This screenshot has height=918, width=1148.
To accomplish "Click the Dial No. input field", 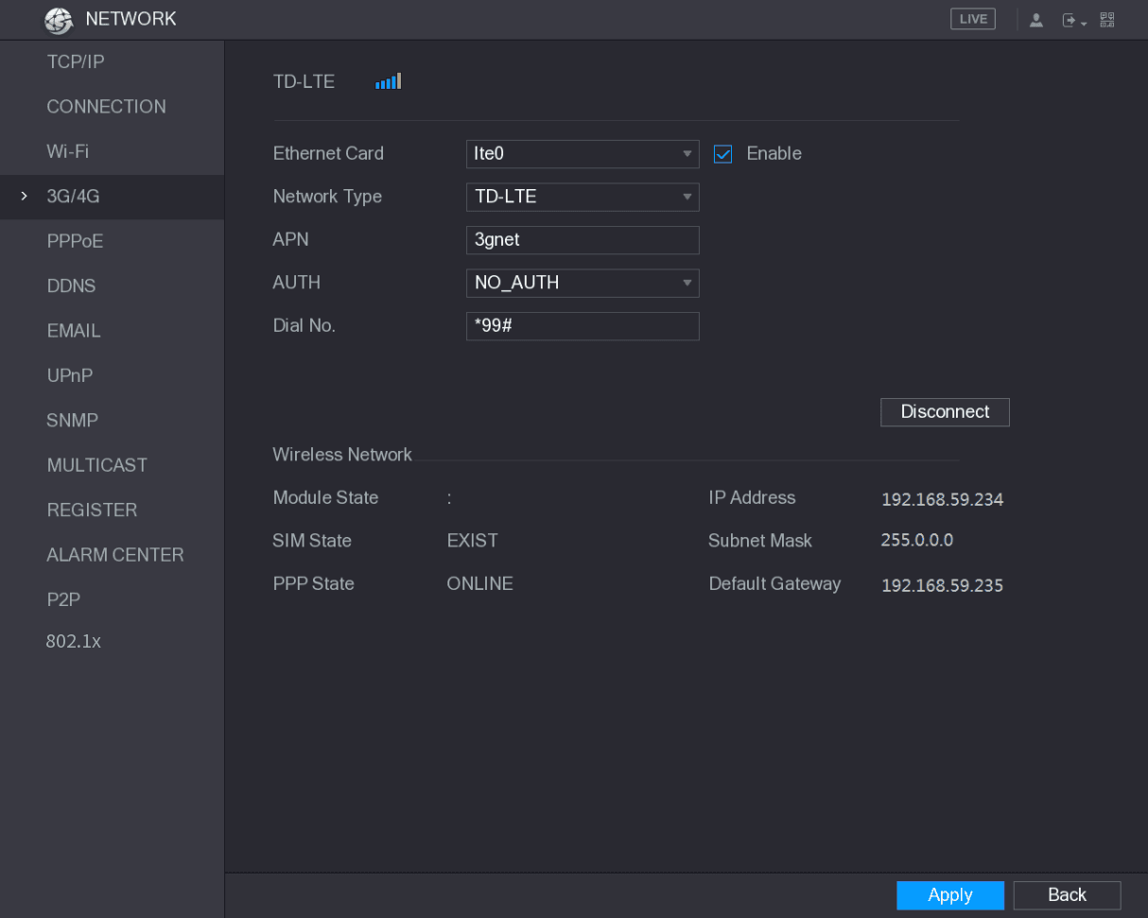I will (583, 326).
